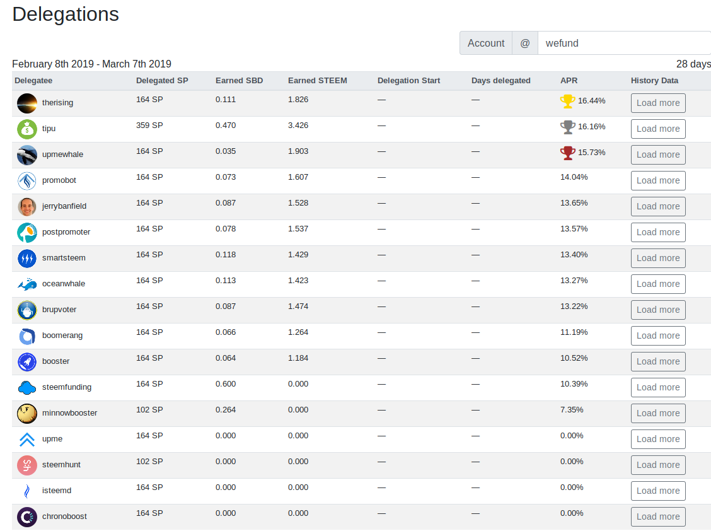Viewport: 711px width, 531px height.
Task: Open the jerrybanfield delegatee name
Action: (64, 206)
